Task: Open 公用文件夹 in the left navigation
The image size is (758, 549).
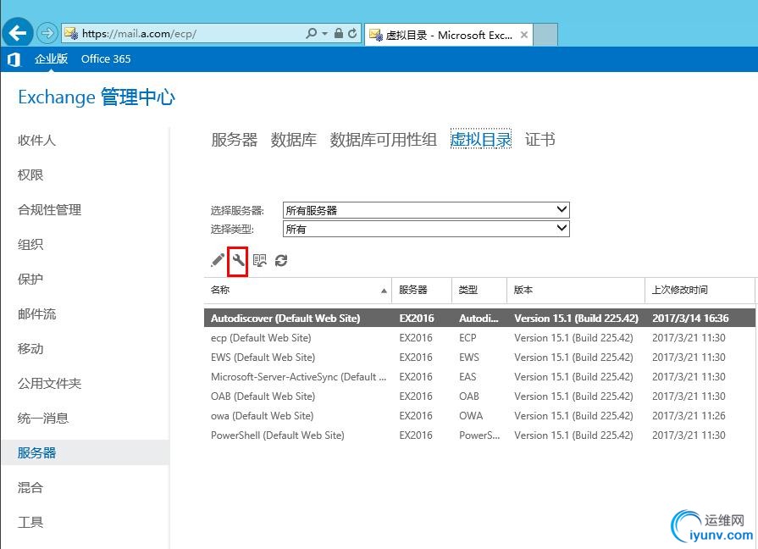Action: pos(49,384)
